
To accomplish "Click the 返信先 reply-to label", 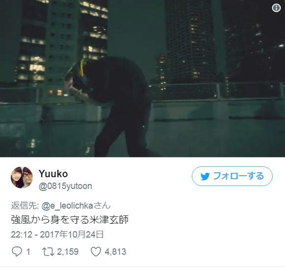I will point(24,206).
